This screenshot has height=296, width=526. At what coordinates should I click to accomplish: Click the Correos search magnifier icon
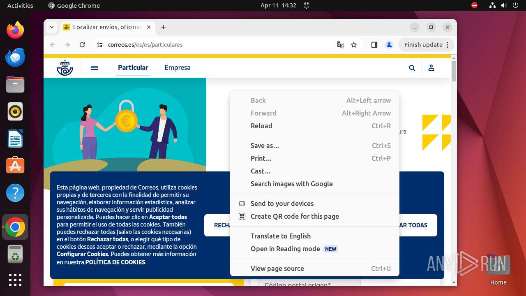pyautogui.click(x=412, y=68)
